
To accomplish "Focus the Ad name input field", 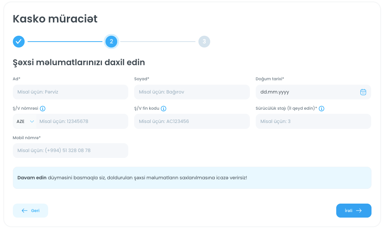I will [71, 92].
